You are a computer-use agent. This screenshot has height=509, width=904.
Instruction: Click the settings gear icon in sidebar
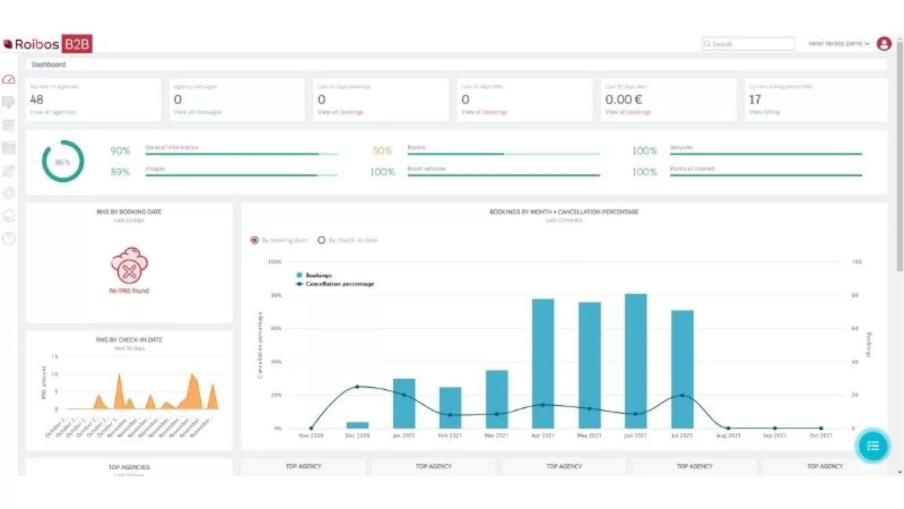pos(8,193)
